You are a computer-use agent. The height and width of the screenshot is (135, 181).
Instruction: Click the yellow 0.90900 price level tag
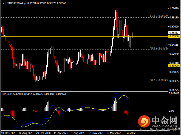(x=174, y=66)
